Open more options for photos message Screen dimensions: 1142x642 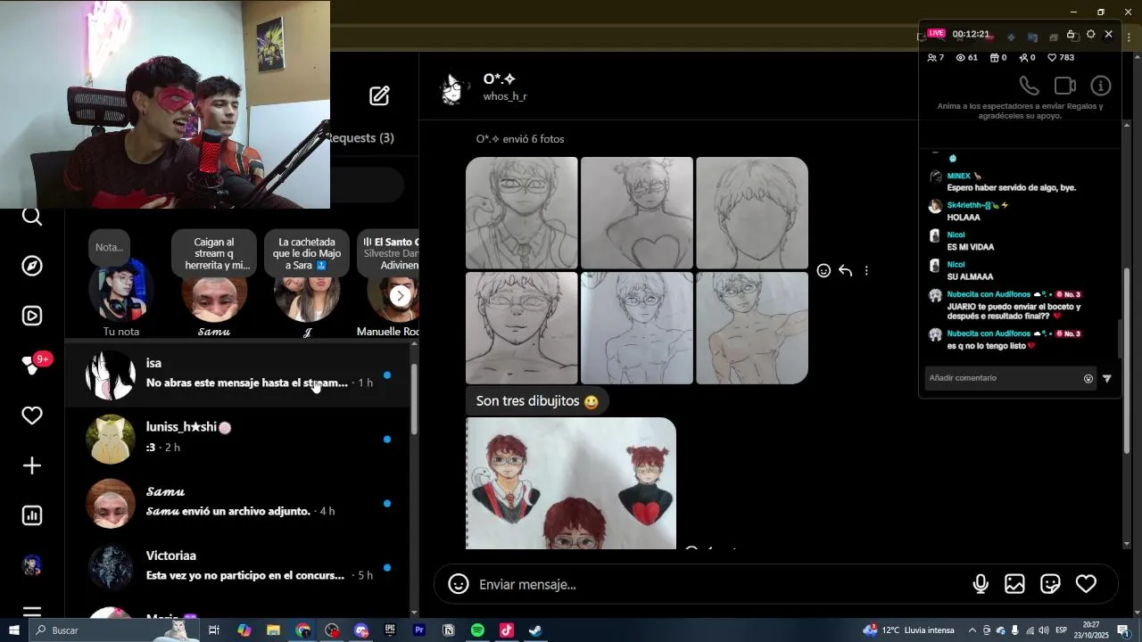point(866,271)
